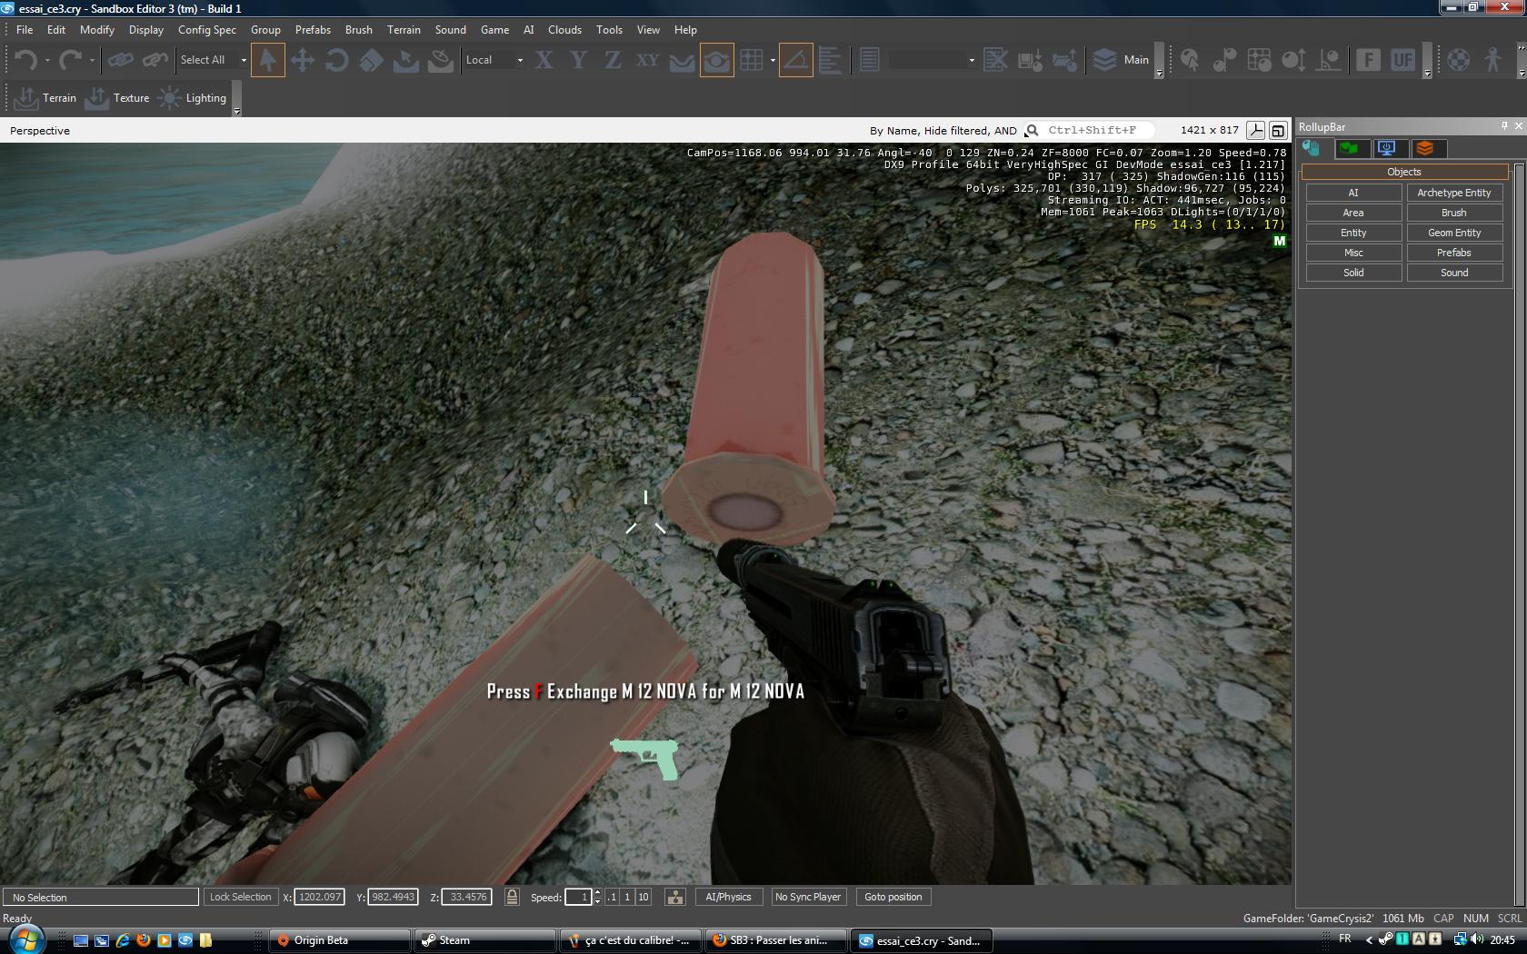1527x954 pixels.
Task: Constrain movement to X axis
Action: (544, 60)
